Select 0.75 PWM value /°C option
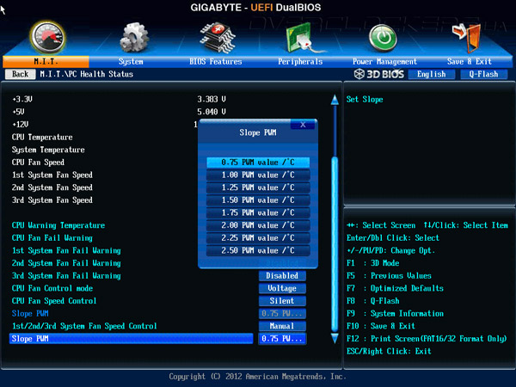 pos(258,163)
